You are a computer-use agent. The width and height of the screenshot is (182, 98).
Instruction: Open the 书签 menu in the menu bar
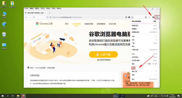click(x=48, y=8)
